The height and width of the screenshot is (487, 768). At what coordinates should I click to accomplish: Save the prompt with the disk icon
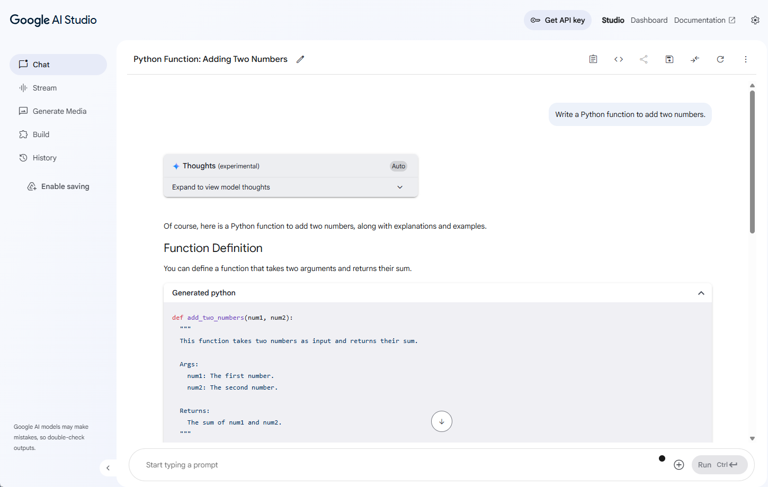point(669,59)
